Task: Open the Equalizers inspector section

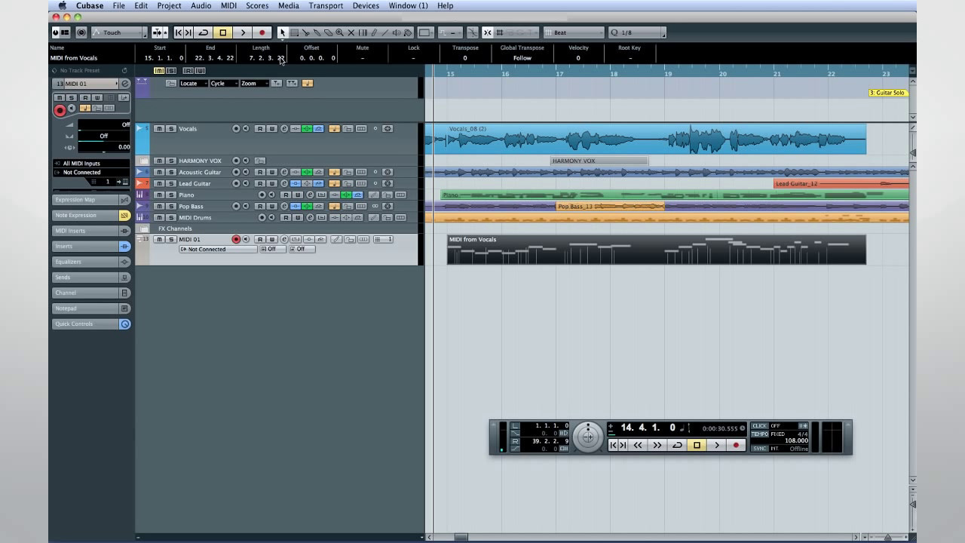Action: click(91, 262)
